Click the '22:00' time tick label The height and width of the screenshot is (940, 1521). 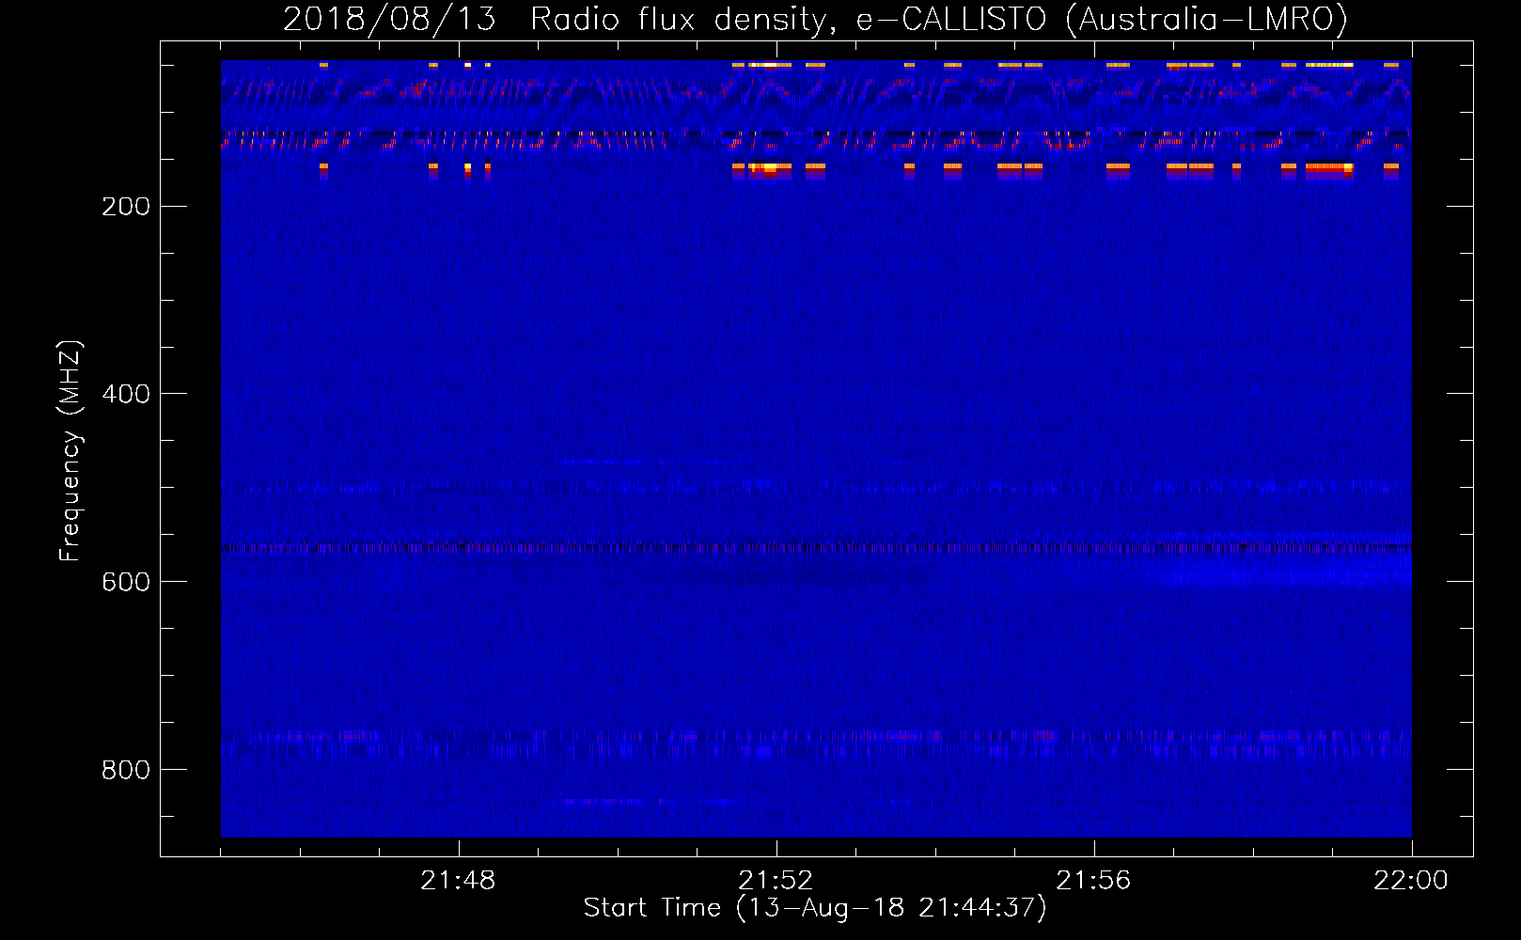point(1411,881)
